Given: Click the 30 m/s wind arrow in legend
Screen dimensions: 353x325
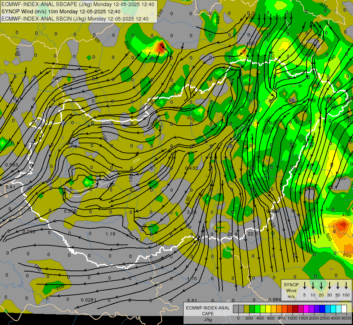Looking at the screenshot, I should pos(330,286).
